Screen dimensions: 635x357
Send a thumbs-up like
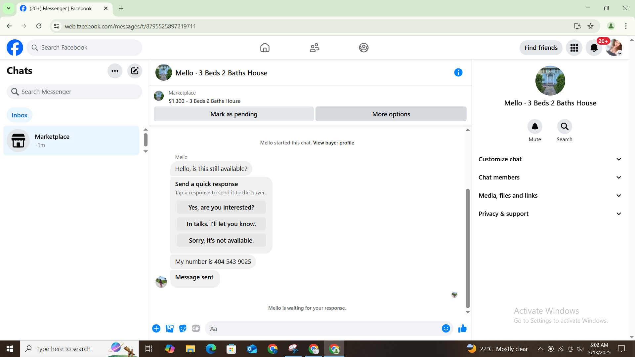coord(462,329)
